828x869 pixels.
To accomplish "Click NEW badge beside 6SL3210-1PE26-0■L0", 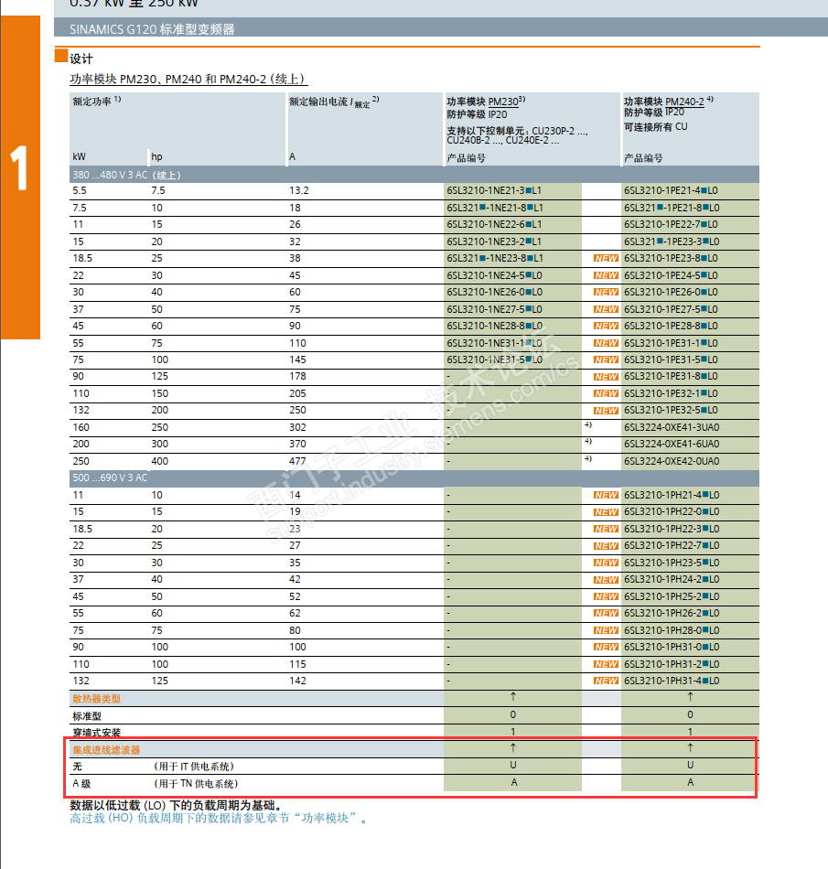I will pos(606,292).
